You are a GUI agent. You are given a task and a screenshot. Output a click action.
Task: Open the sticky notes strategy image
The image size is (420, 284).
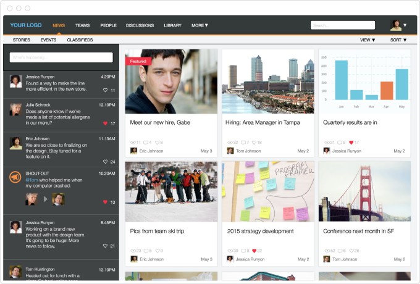268,191
